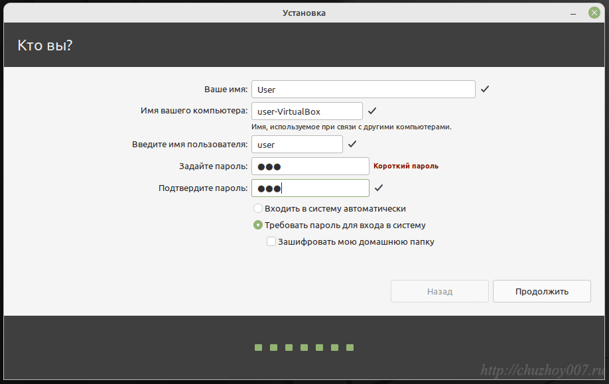Select "Входить в систему автоматически" option
This screenshot has width=609, height=384.
pos(258,208)
